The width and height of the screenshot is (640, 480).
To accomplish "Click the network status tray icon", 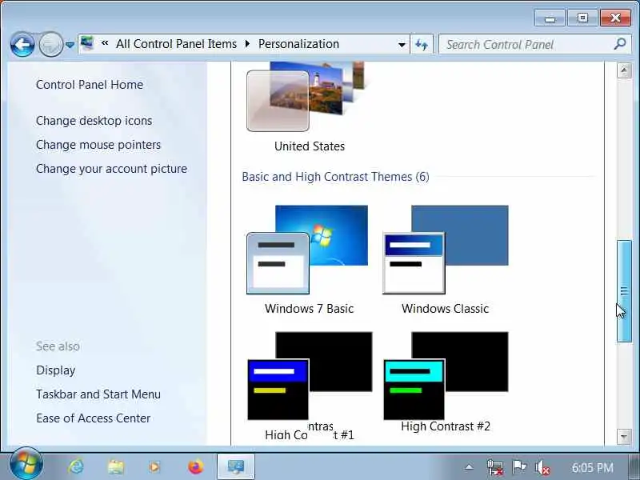I will 494,467.
